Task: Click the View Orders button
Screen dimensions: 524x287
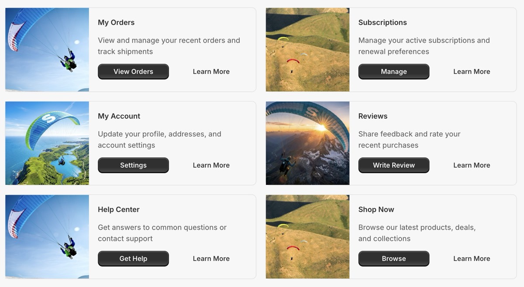Action: [x=133, y=72]
